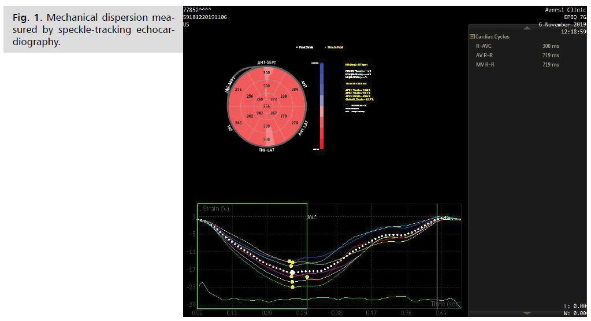Click the 0.47 time axis label

pos(371,313)
